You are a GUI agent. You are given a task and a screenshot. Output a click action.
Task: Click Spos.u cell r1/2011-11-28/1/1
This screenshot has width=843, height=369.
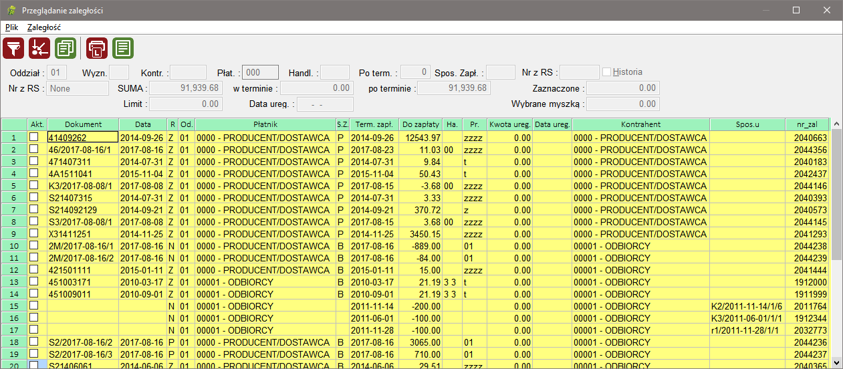(x=747, y=330)
